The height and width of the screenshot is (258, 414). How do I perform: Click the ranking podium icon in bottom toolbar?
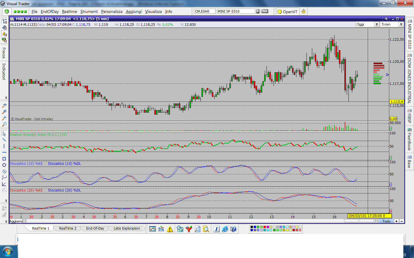pyautogui.click(x=161, y=229)
